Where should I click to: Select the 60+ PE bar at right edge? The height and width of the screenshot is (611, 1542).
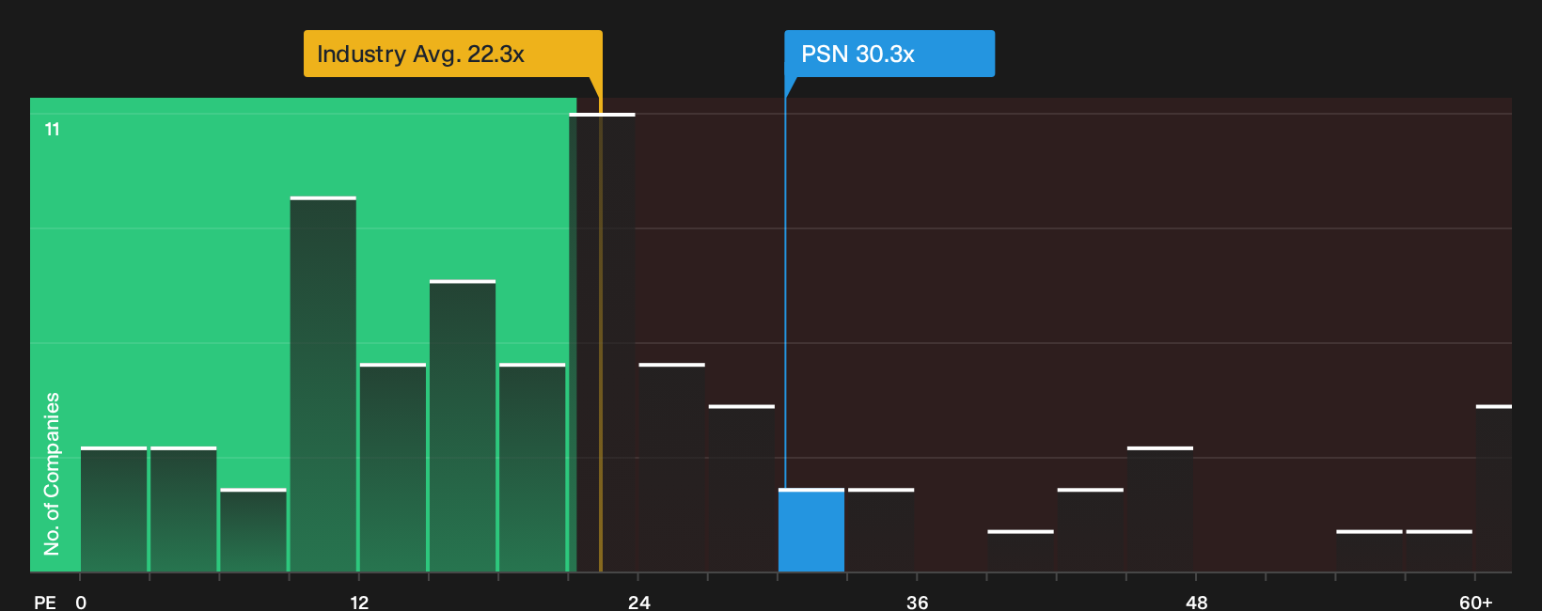tap(1493, 489)
